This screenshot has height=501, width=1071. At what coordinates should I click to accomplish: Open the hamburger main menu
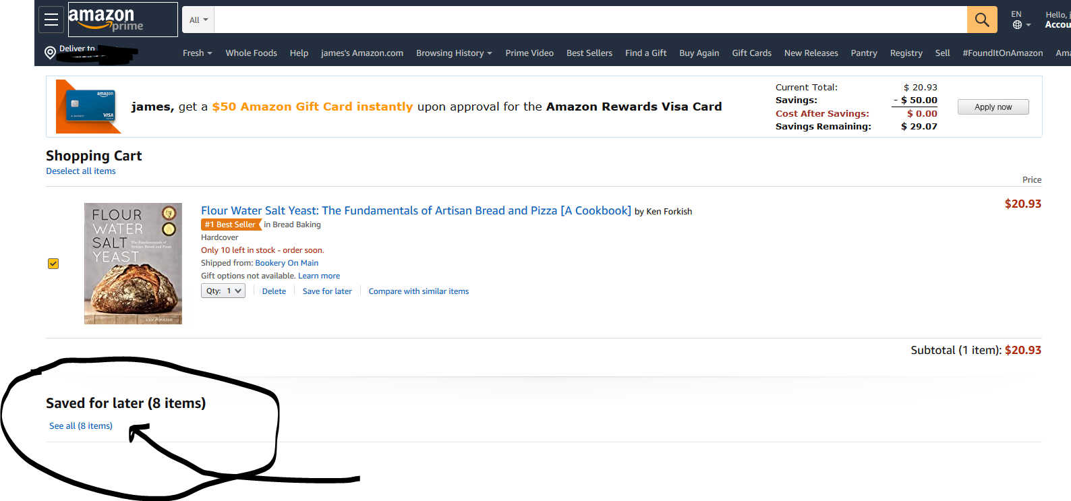tap(51, 20)
